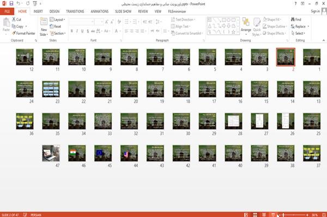Select slide 36 thumbnail with yellow diagram
The height and width of the screenshot is (217, 327).
(x=25, y=121)
